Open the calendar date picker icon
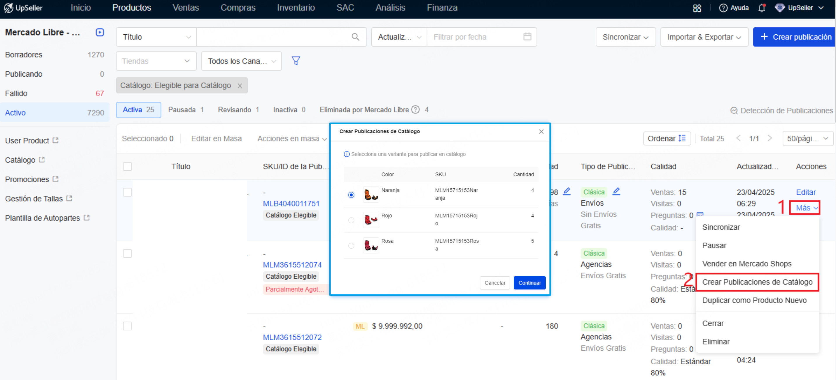This screenshot has height=380, width=836. click(x=527, y=37)
